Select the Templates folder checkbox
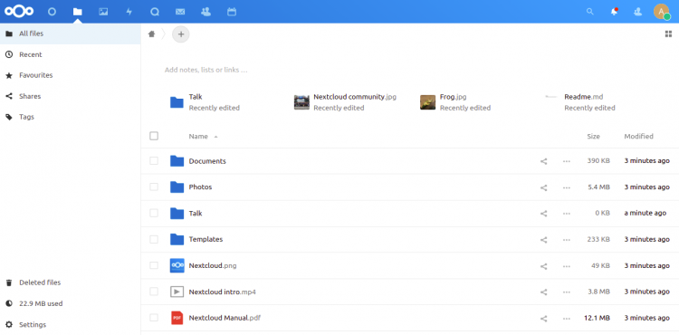The height and width of the screenshot is (335, 679). 154,239
